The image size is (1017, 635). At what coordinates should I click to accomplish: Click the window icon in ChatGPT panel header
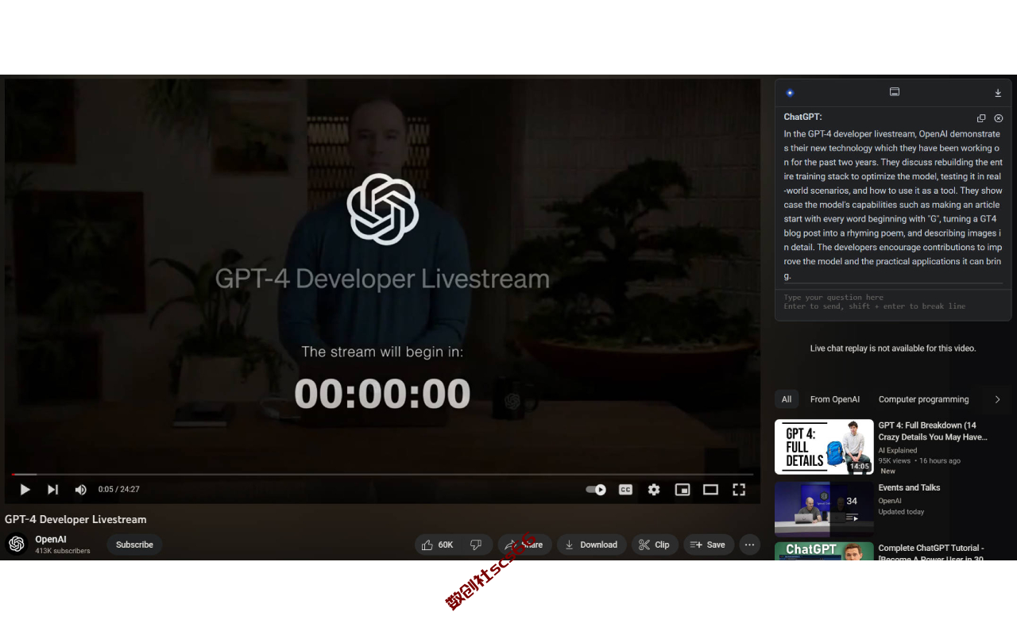tap(895, 92)
